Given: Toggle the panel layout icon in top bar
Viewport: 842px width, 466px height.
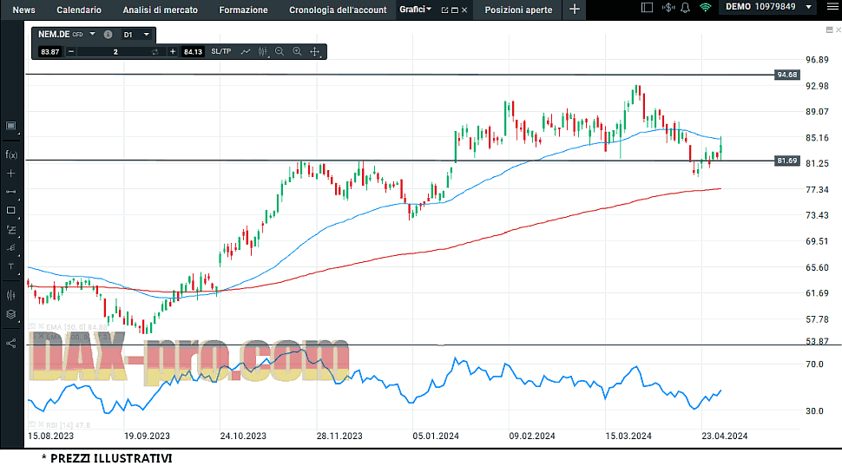Looking at the screenshot, I should pyautogui.click(x=647, y=8).
